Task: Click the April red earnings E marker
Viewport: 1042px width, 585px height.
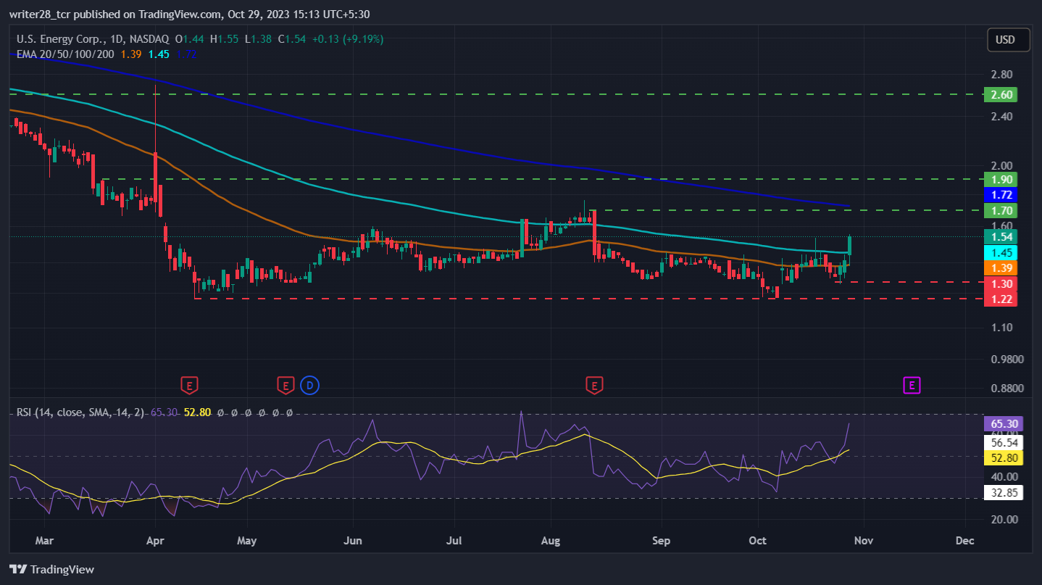Action: (x=189, y=385)
